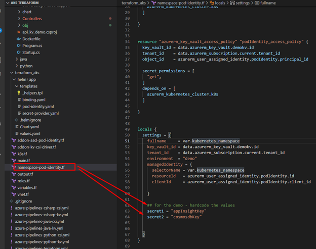This screenshot has width=316, height=249.
Task: Click the depends_on attribute on line 42
Action: point(154,88)
